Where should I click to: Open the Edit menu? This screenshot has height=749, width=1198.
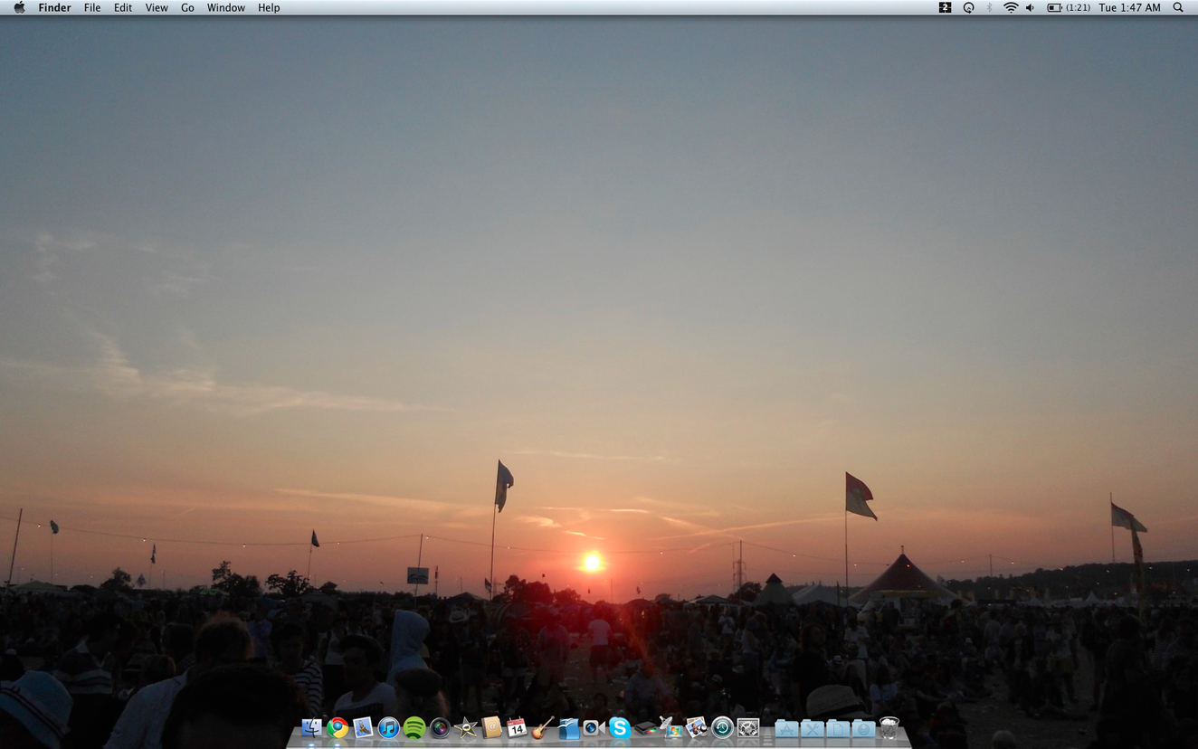tap(123, 7)
